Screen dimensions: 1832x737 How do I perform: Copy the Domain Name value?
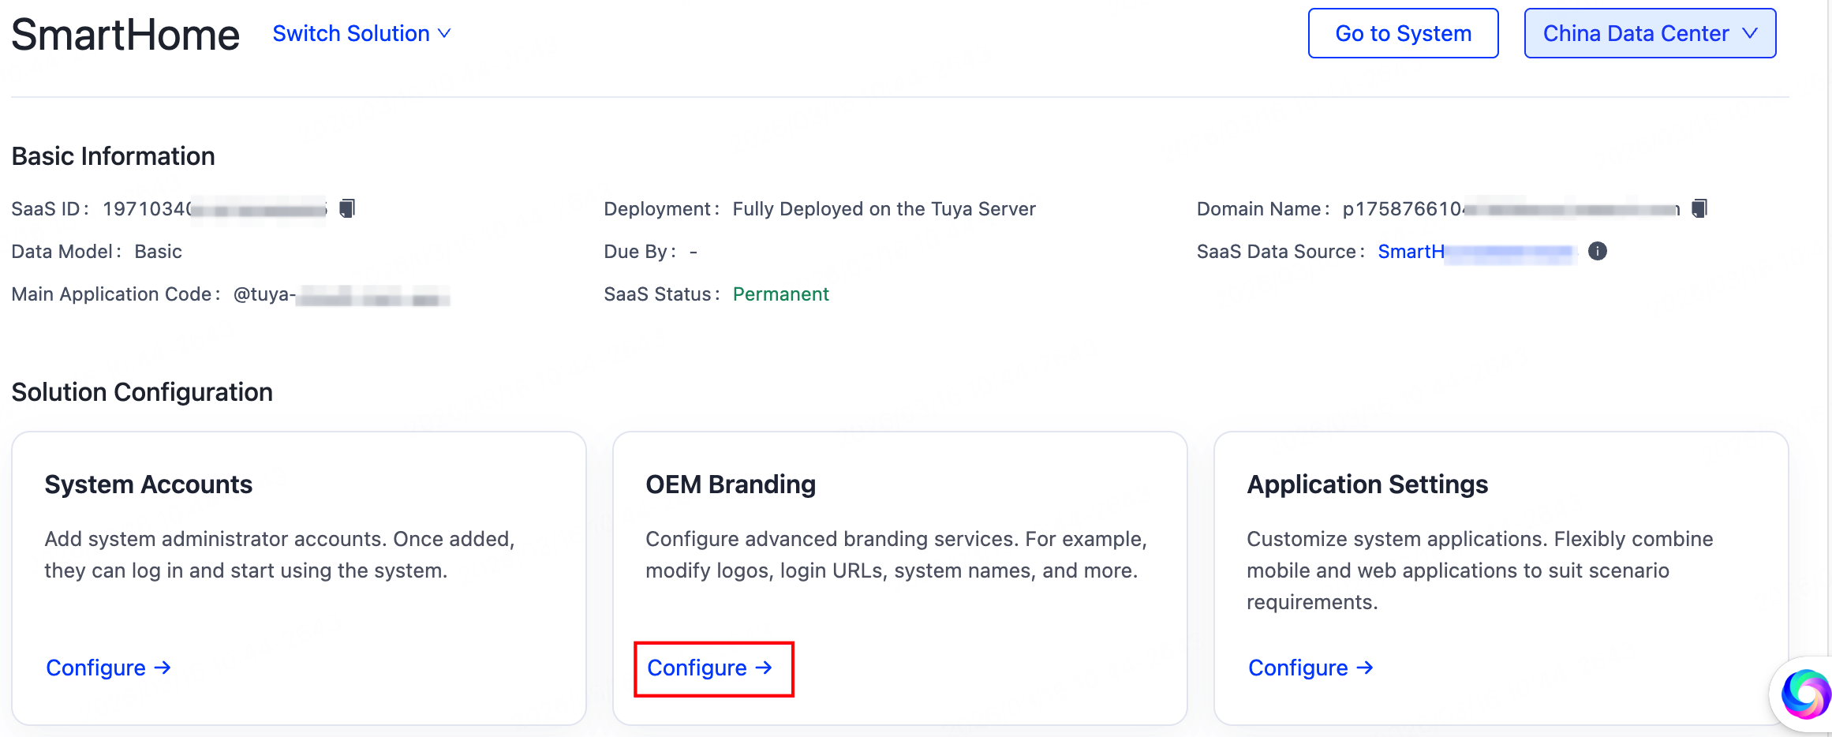tap(1699, 208)
